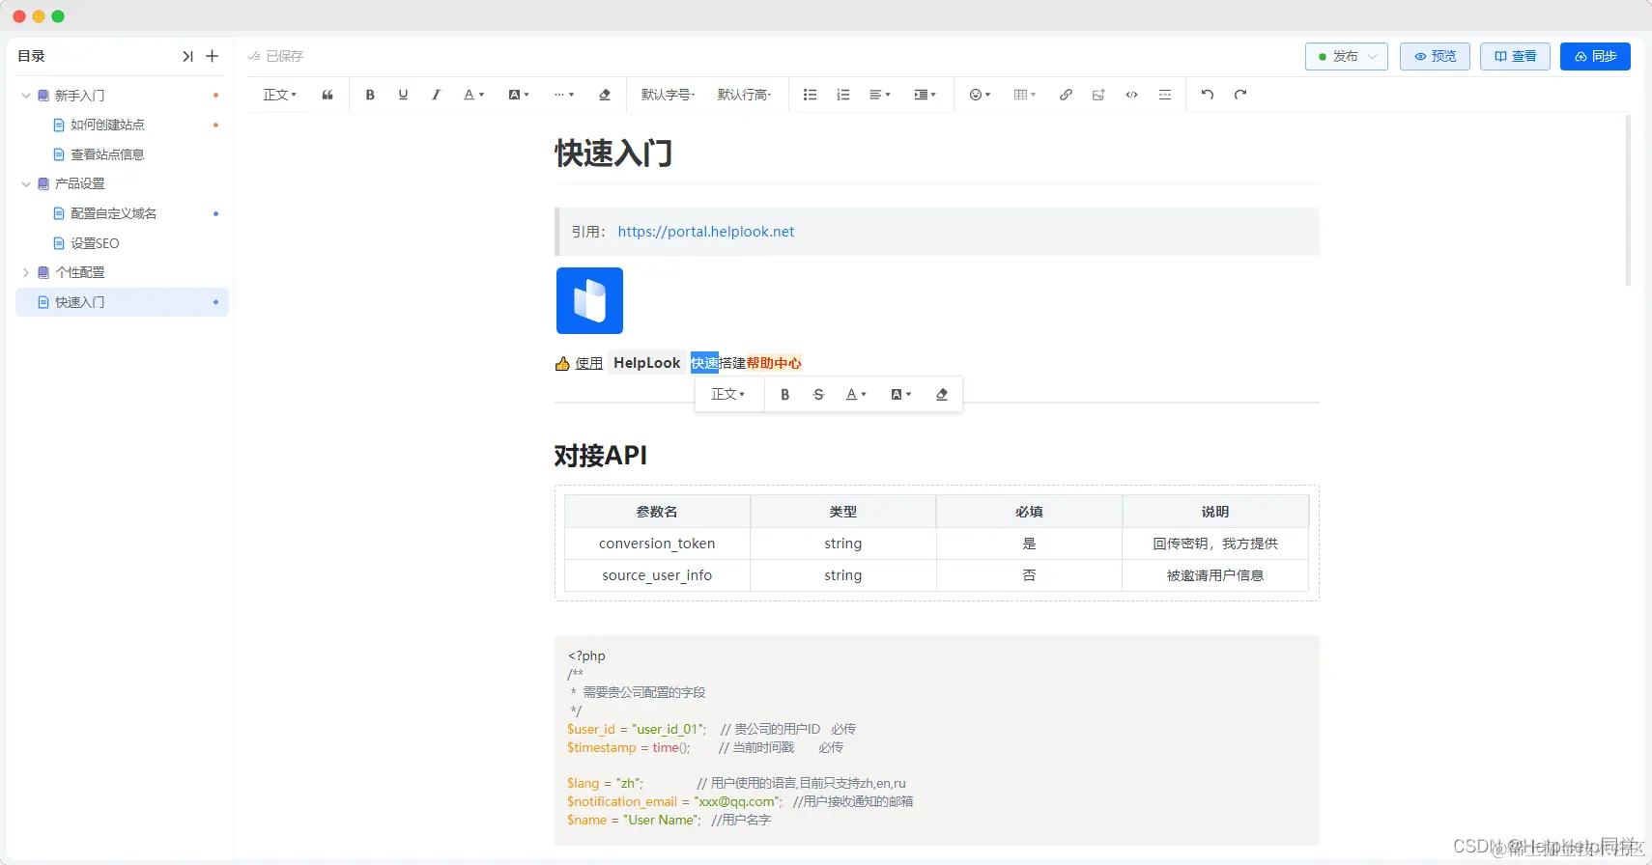
Task: Open the default line height dropdown
Action: point(744,95)
